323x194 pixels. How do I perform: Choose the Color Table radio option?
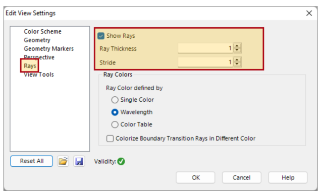(115, 124)
